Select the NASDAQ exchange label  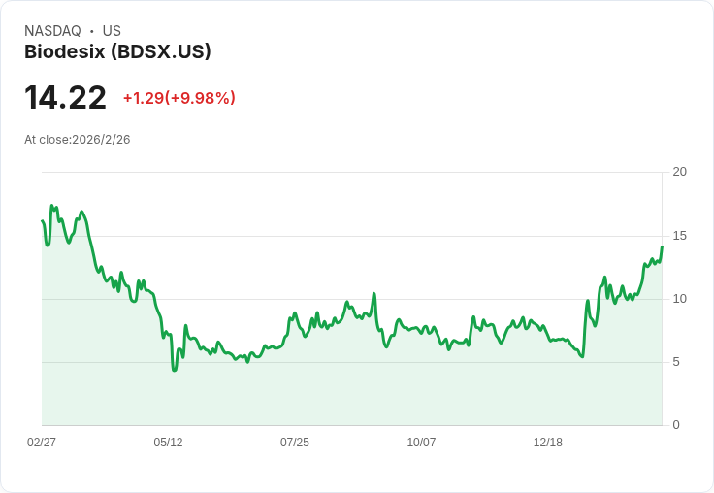point(52,31)
